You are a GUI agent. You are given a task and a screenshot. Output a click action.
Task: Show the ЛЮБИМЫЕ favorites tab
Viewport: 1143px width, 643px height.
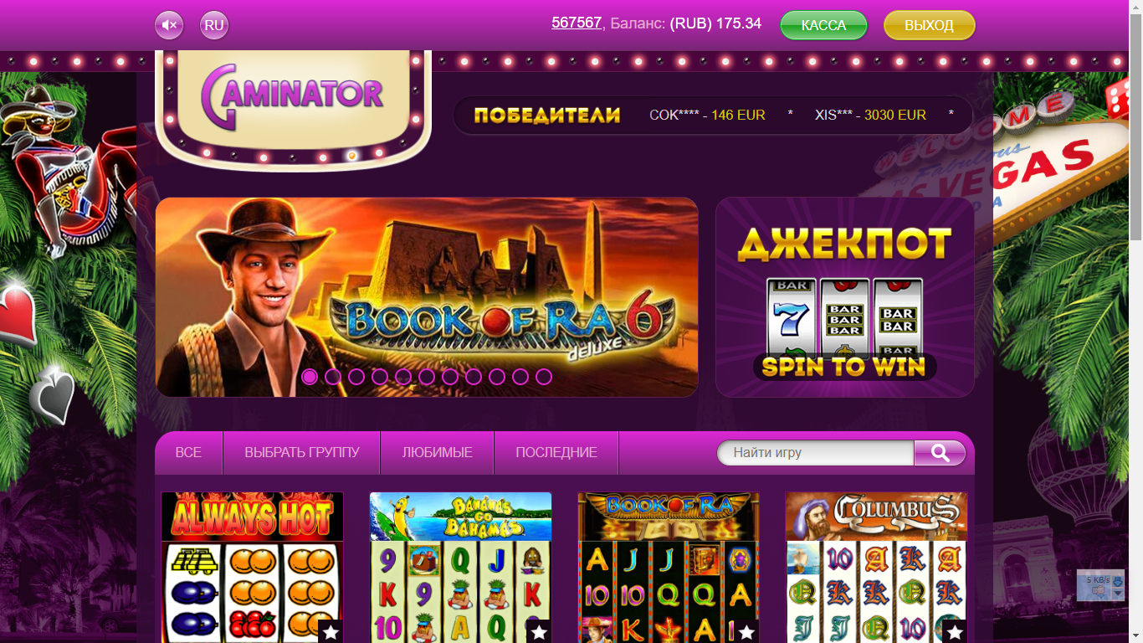tap(438, 453)
